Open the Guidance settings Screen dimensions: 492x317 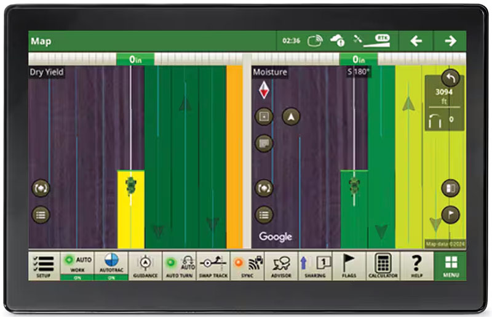pyautogui.click(x=146, y=265)
